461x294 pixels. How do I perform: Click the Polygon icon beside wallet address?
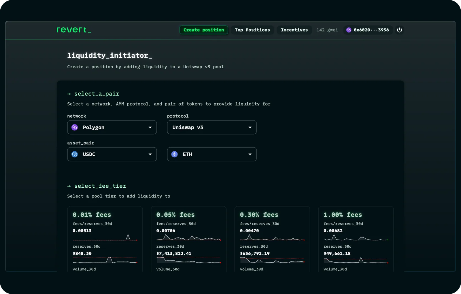(x=349, y=30)
